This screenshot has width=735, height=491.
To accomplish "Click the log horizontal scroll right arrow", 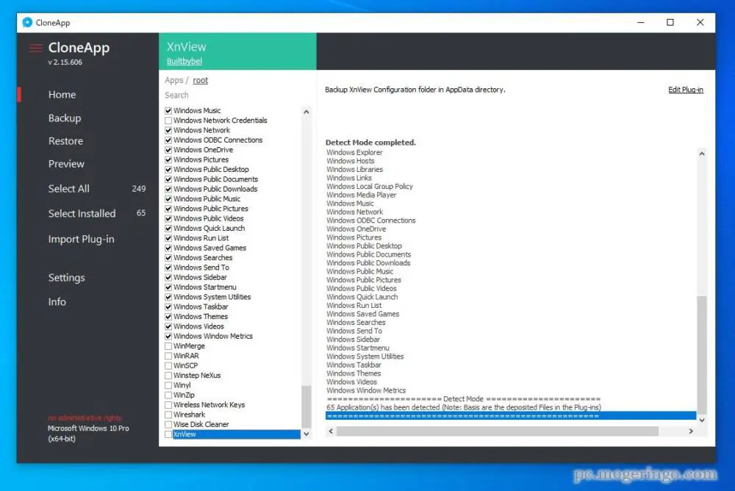I will [x=690, y=431].
